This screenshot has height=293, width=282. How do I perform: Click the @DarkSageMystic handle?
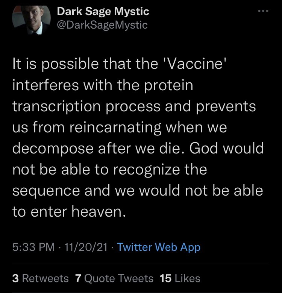point(102,25)
